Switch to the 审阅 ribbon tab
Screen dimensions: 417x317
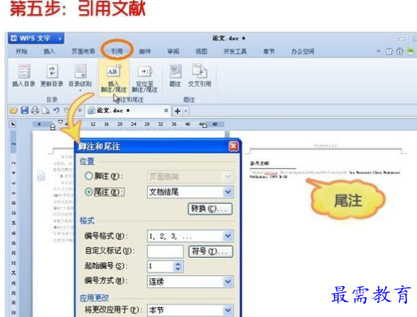(173, 52)
